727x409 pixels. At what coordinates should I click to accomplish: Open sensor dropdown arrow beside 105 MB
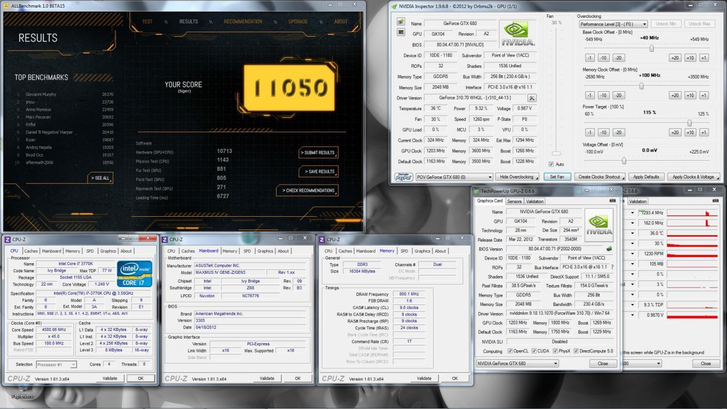633,264
